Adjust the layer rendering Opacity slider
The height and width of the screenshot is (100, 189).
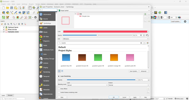tap(102, 80)
